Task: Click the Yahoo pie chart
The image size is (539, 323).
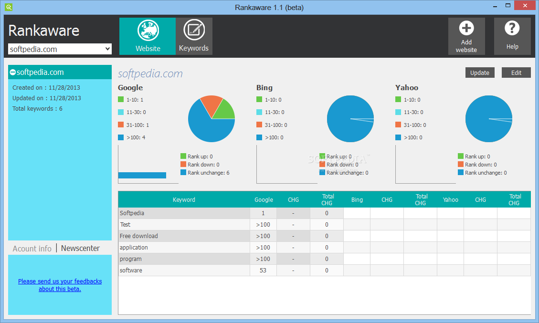Action: click(x=489, y=119)
